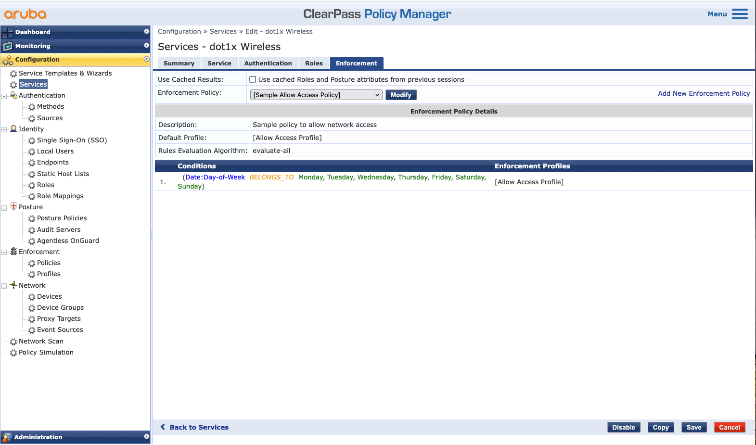Image resolution: width=756 pixels, height=445 pixels.
Task: Expand the Administration panel arrow
Action: pos(147,436)
